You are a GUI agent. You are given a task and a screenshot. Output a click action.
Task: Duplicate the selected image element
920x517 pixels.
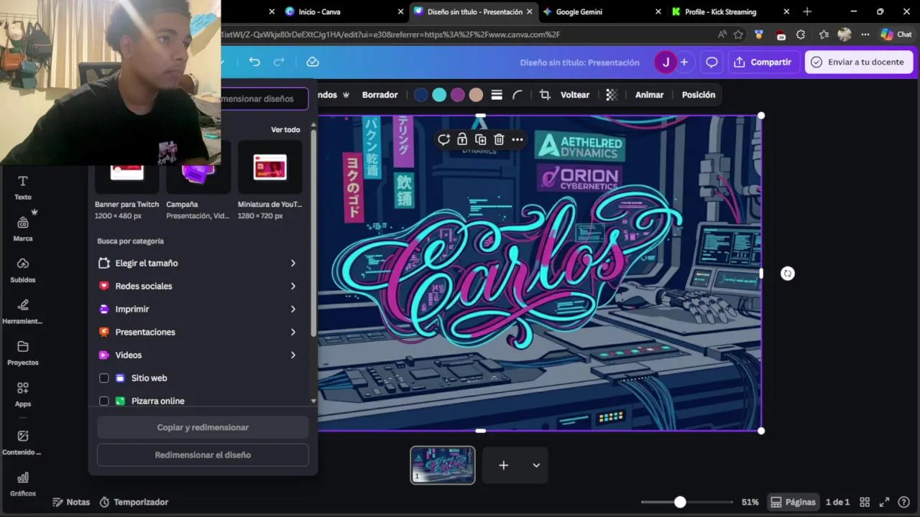coord(481,139)
